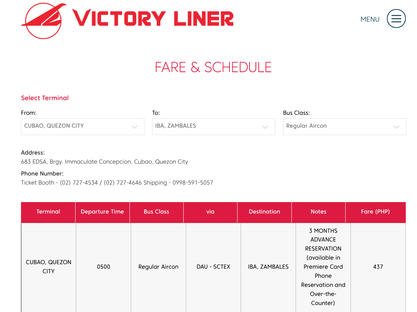Click the MENU text label
This screenshot has width=417, height=312.
pos(370,19)
